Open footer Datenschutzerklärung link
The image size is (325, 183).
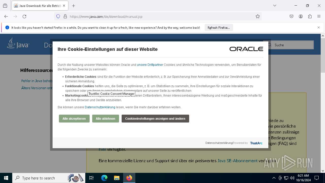click(219, 143)
